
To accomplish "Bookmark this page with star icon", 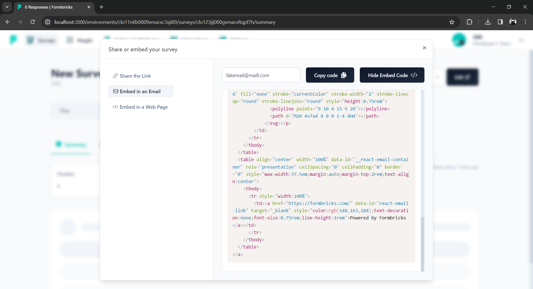I will (x=452, y=22).
